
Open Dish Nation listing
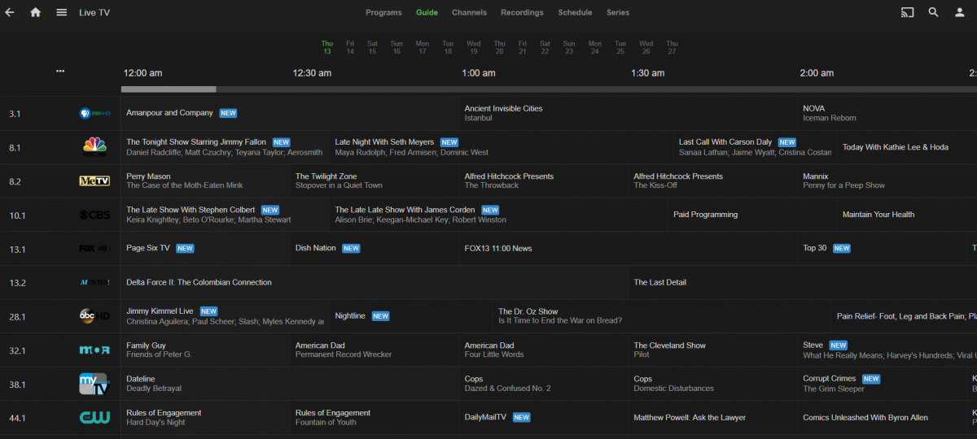[x=375, y=248]
